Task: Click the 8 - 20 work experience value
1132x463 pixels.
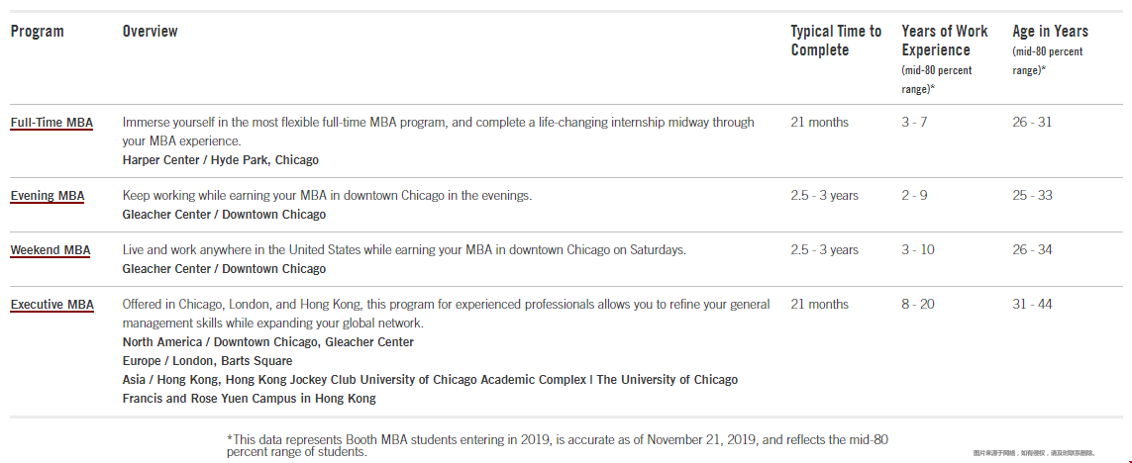Action: click(x=918, y=304)
